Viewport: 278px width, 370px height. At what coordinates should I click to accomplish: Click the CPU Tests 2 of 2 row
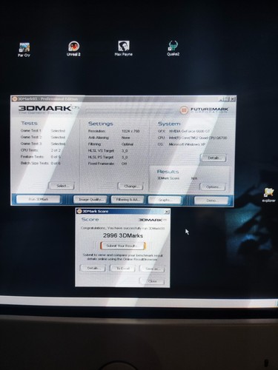point(41,150)
